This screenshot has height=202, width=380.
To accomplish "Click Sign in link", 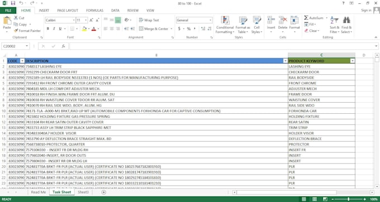I will 366,10.
